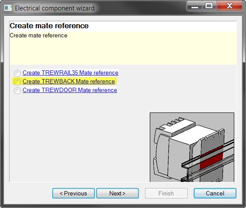Close the wizard with the red X
This screenshot has width=246, height=208.
pos(229,6)
